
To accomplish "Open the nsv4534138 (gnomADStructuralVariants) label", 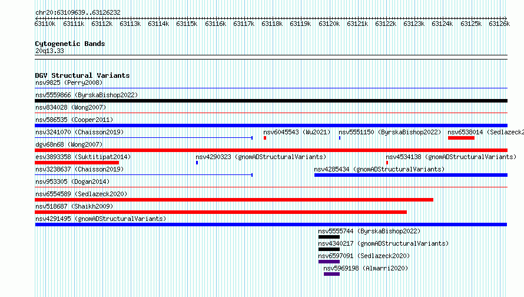I will point(451,157).
